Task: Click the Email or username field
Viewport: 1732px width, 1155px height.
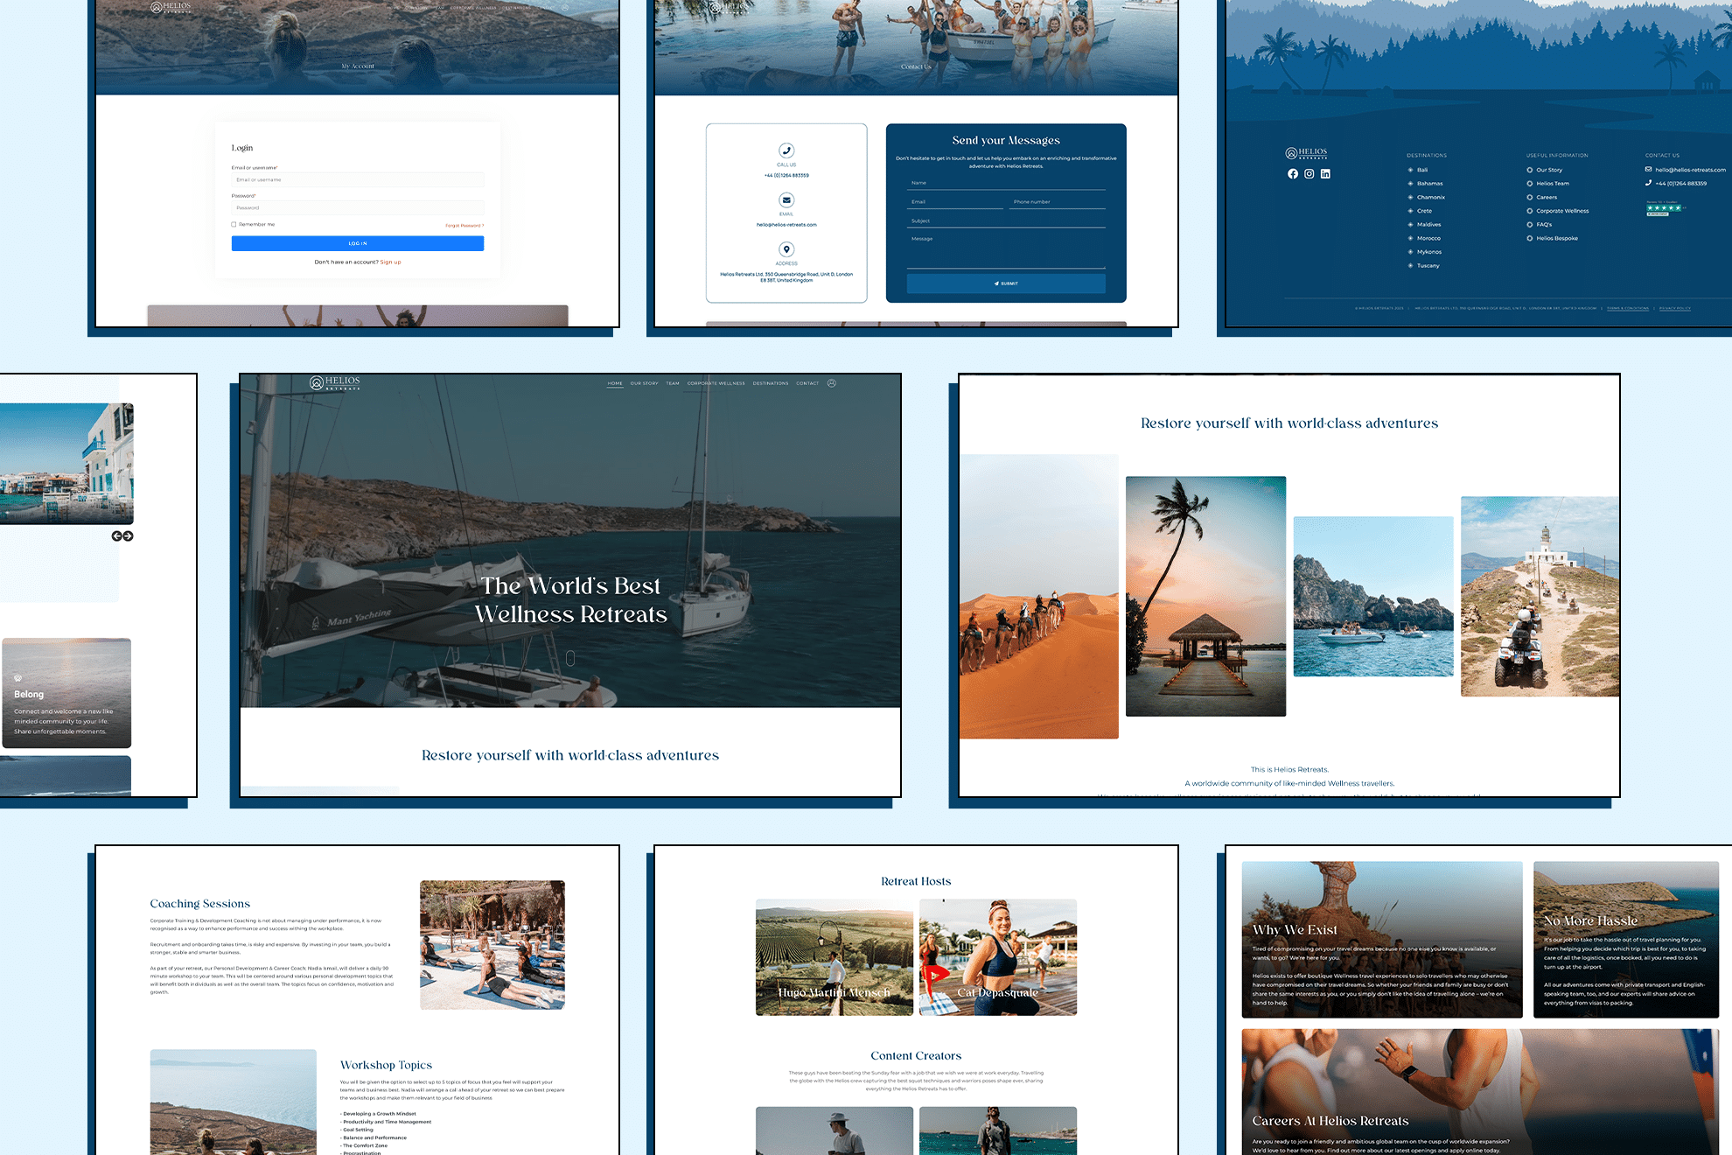Action: (358, 180)
